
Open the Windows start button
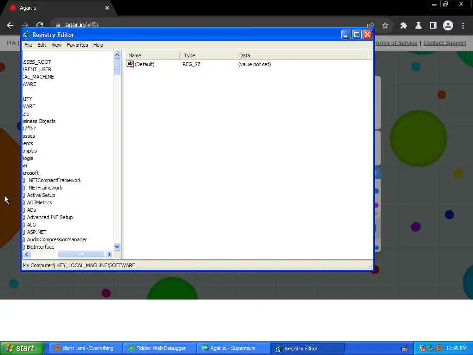22,349
